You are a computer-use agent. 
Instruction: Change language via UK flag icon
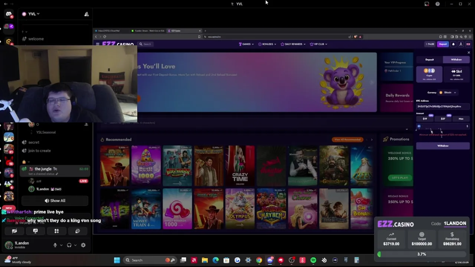[x=468, y=44]
